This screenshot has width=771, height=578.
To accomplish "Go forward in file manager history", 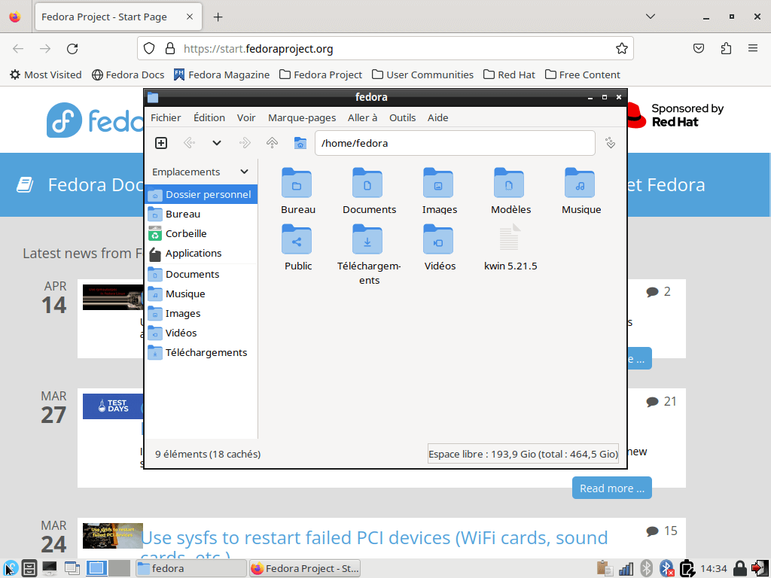I will (245, 143).
